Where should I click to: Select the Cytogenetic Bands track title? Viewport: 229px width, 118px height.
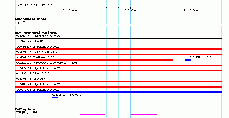click(x=31, y=19)
